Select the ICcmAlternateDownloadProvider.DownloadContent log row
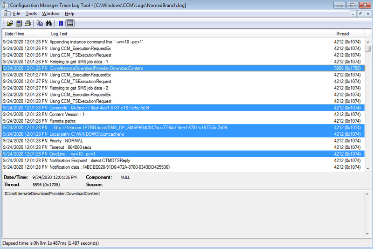373x249 pixels. tap(140, 68)
